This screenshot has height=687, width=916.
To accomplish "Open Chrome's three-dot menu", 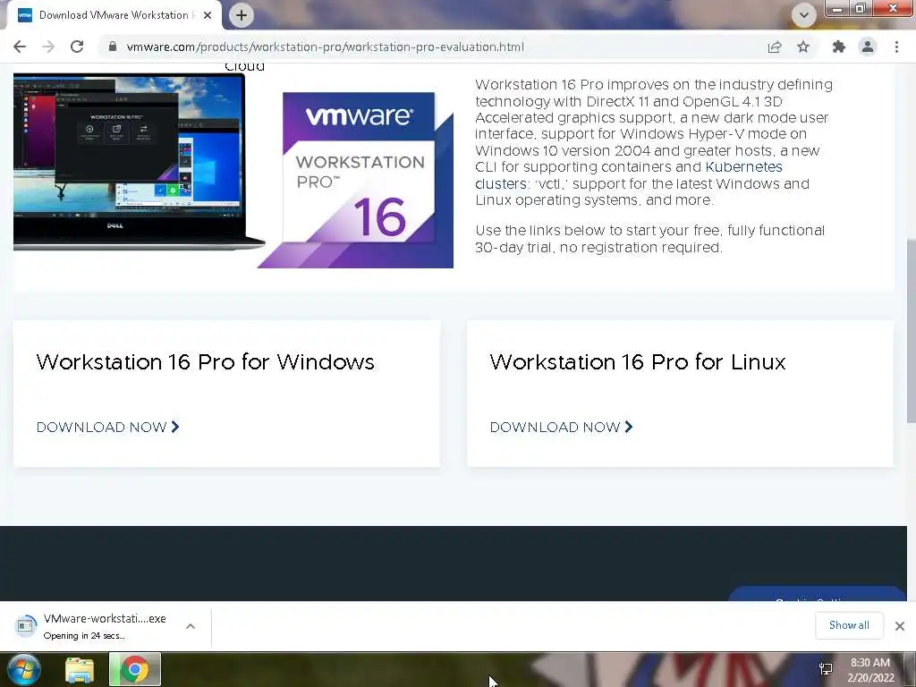I will pos(896,47).
